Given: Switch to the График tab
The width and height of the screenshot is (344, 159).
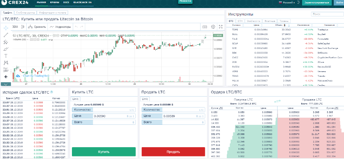Looking at the screenshot, I should pyautogui.click(x=7, y=13).
